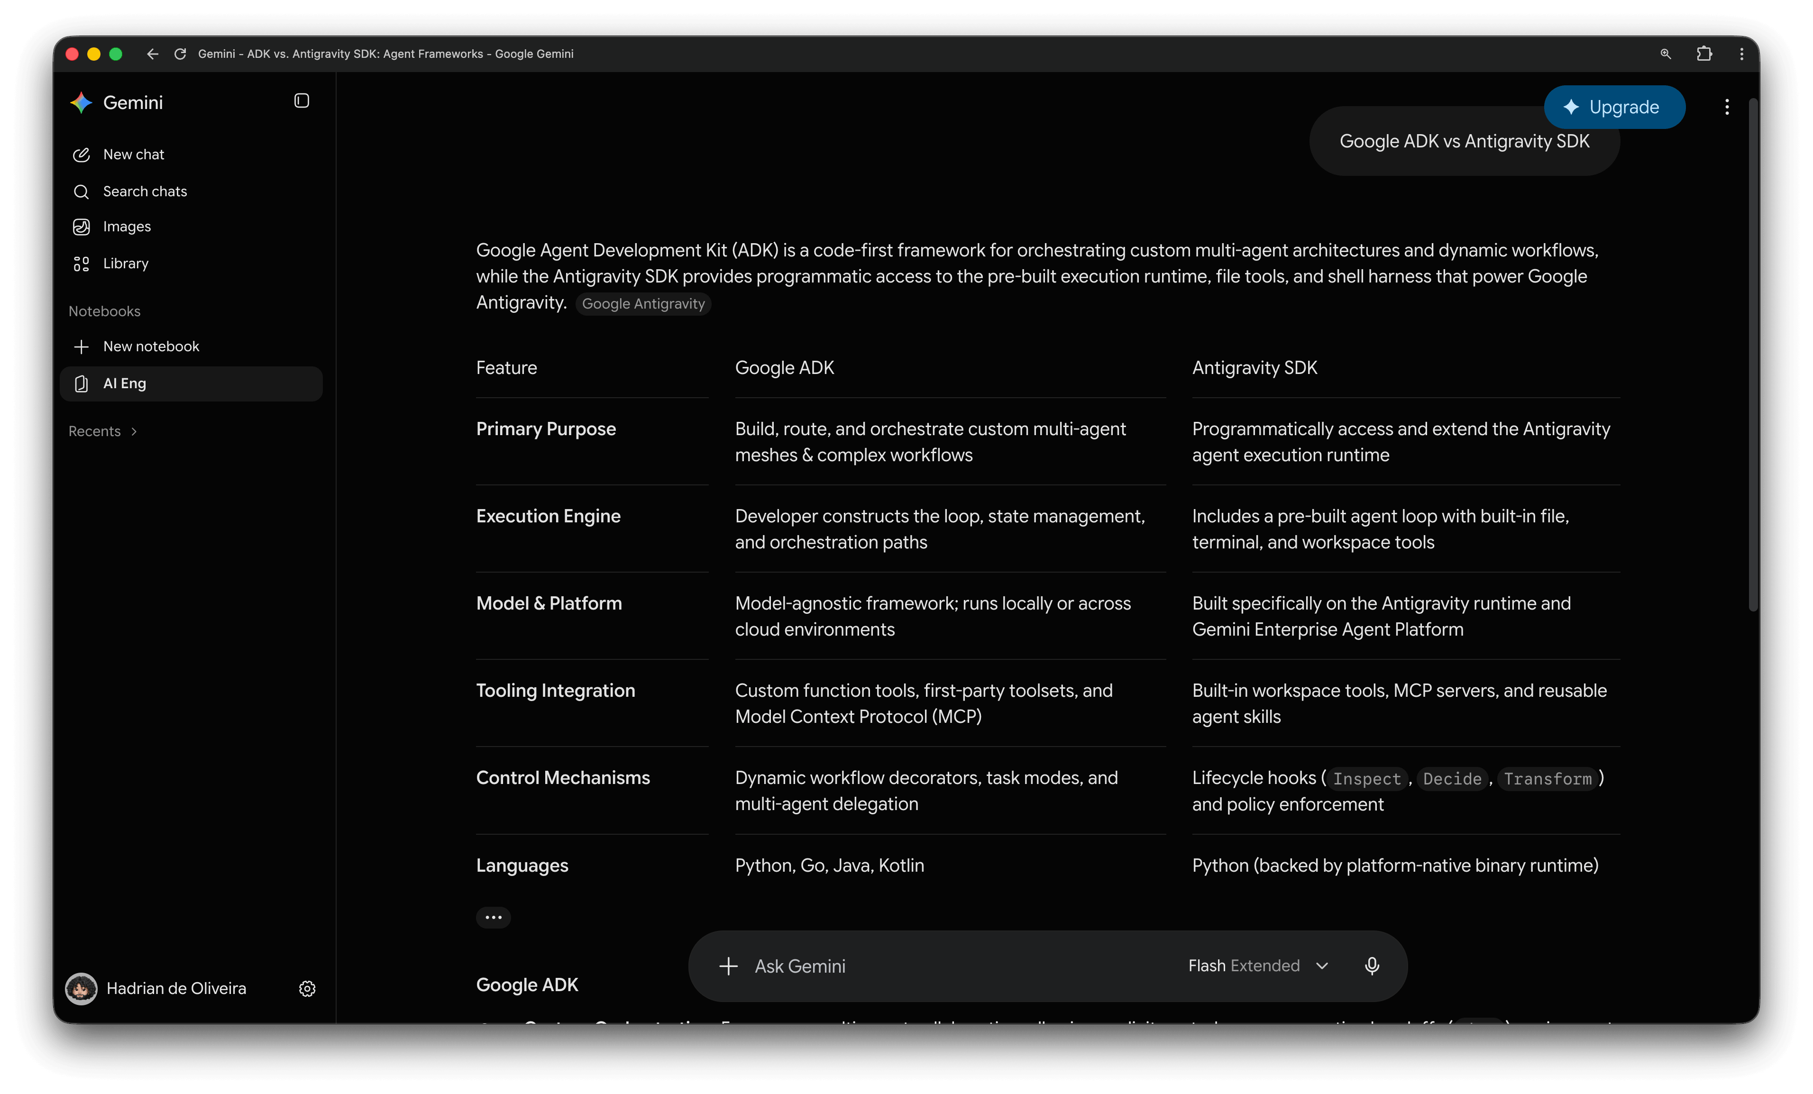The height and width of the screenshot is (1094, 1813).
Task: Click the 'Tooling Integration' row label
Action: click(x=556, y=690)
